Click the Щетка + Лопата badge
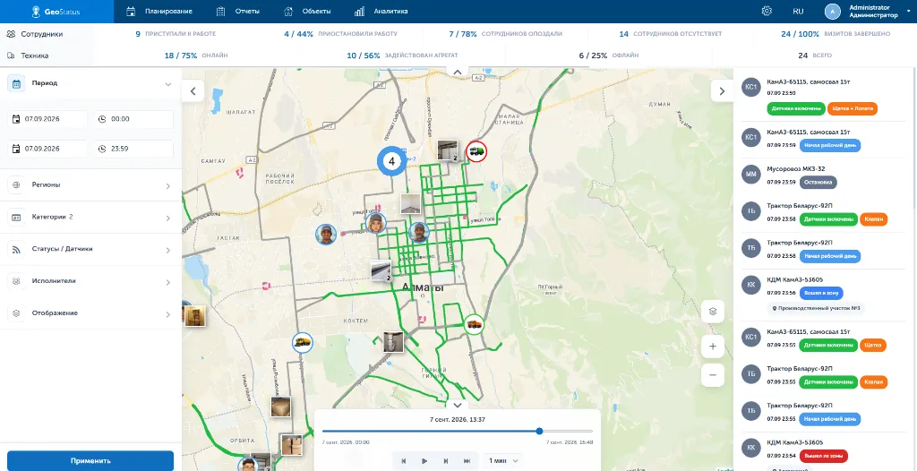 (853, 108)
